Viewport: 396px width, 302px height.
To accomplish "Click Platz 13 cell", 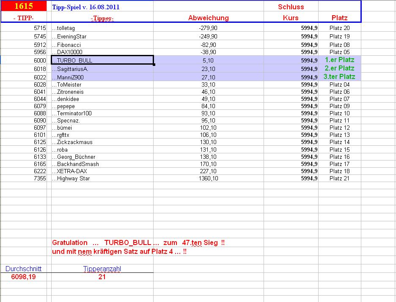I will (339, 135).
